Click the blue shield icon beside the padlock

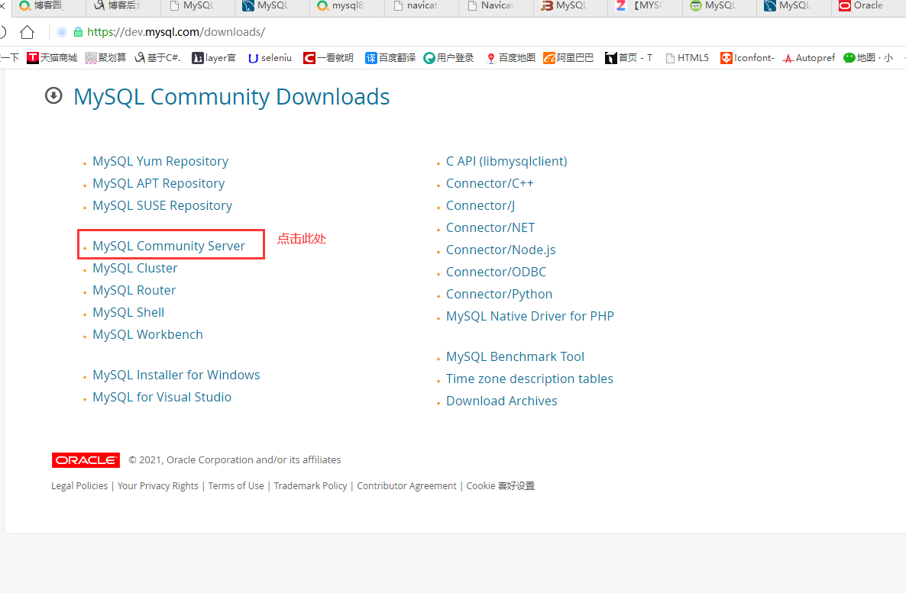point(62,32)
